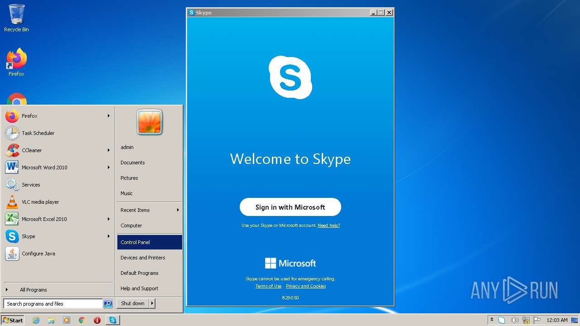Open Privacy and Cookies link
Image resolution: width=580 pixels, height=326 pixels.
tap(306, 286)
